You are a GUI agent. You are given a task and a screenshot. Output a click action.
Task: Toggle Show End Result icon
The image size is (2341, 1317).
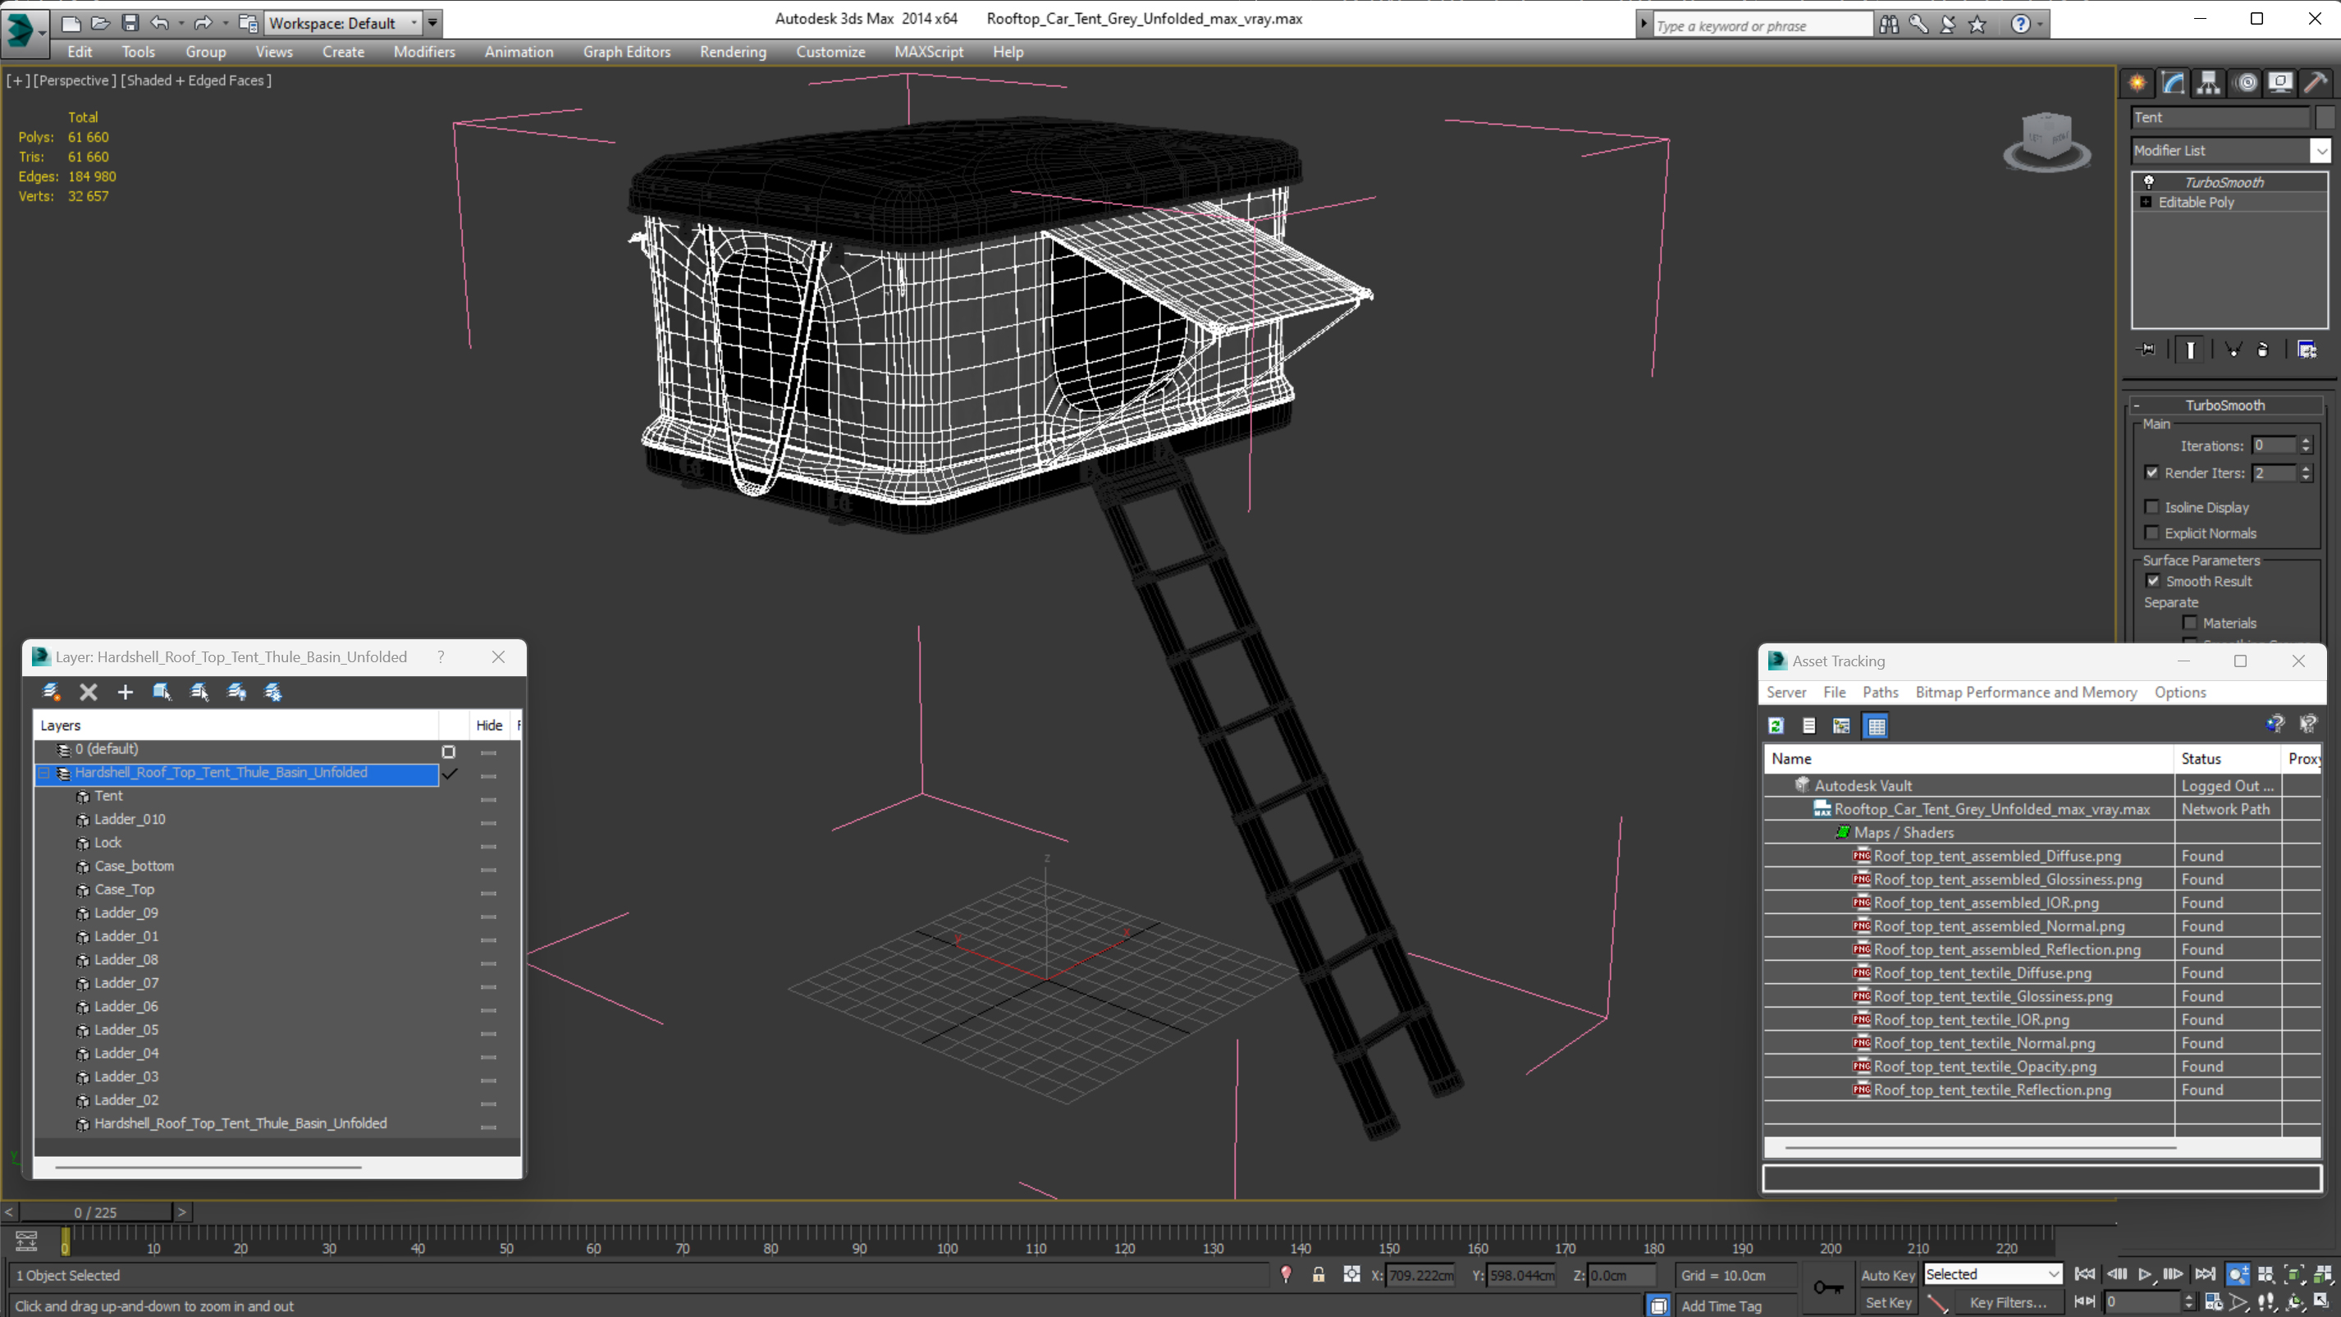click(2190, 350)
